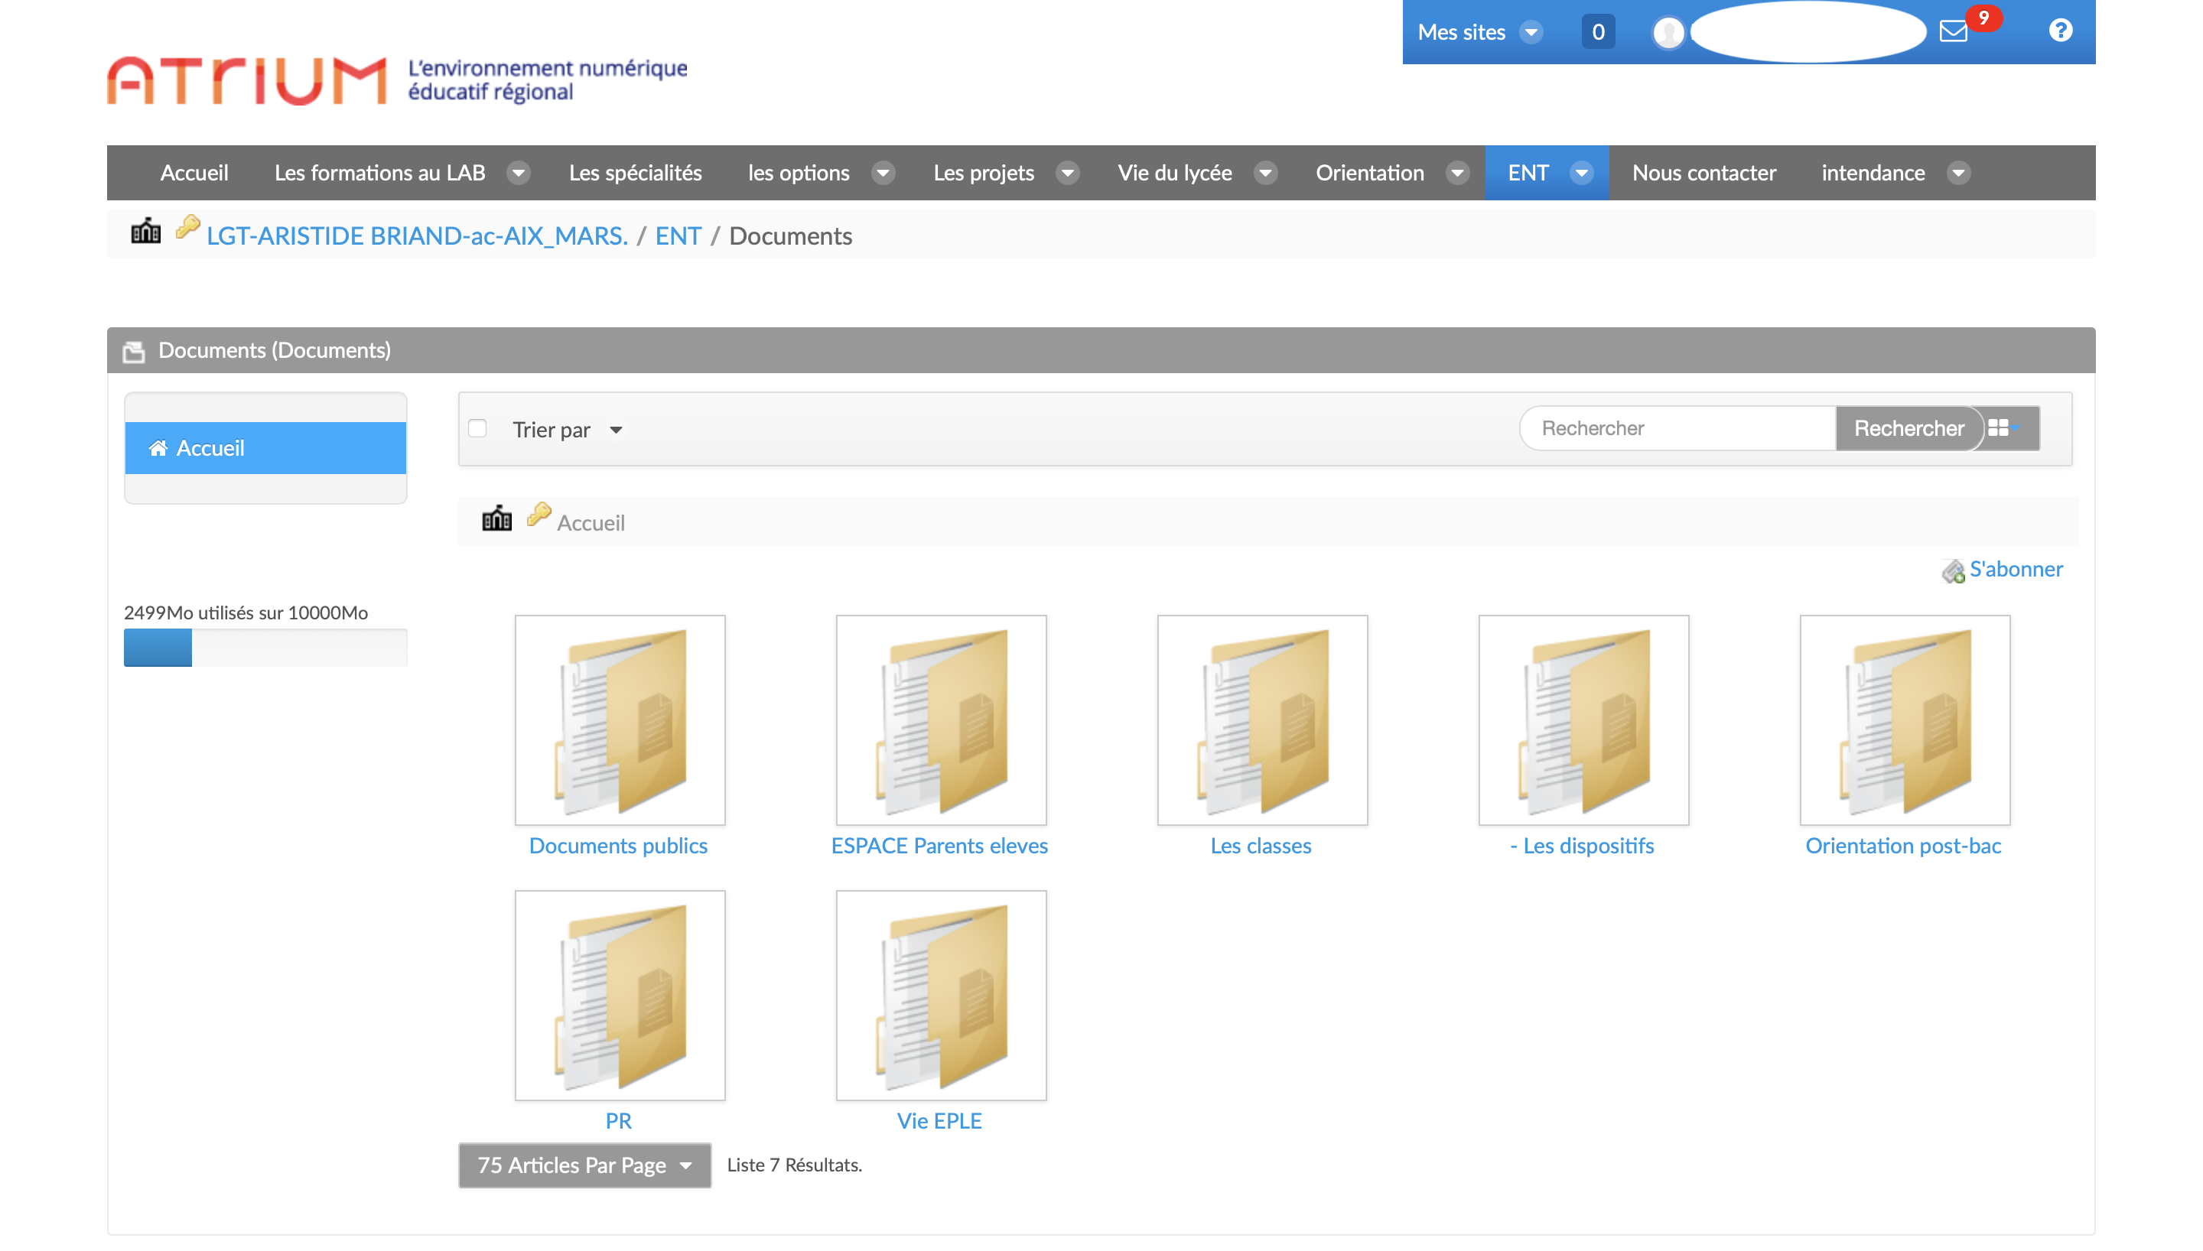Click the school icon above folder list
The height and width of the screenshot is (1251, 2203).
496,518
